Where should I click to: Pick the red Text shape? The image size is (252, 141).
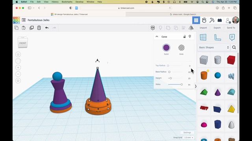pos(204,108)
